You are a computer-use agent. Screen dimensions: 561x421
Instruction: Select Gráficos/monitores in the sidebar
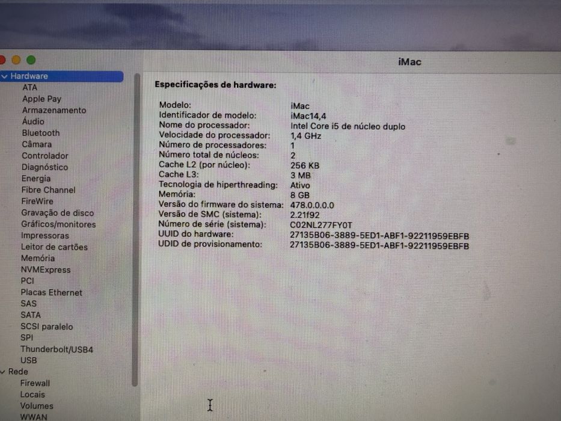coord(58,224)
